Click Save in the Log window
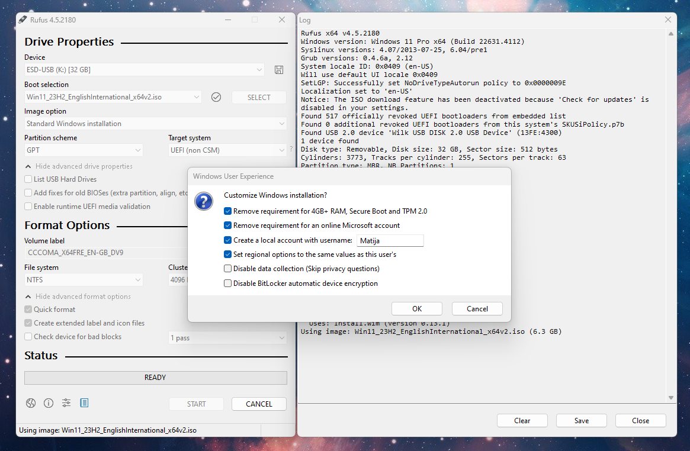 pos(581,421)
